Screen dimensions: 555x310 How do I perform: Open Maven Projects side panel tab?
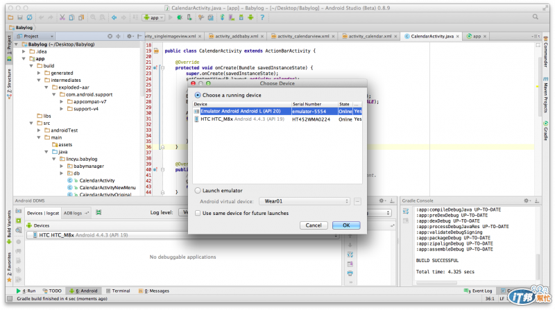click(546, 95)
